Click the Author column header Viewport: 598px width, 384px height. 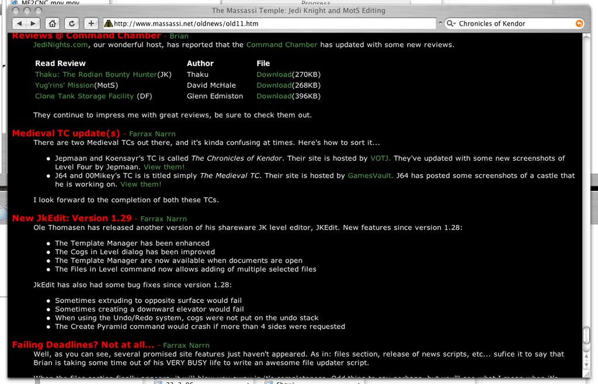coord(200,63)
